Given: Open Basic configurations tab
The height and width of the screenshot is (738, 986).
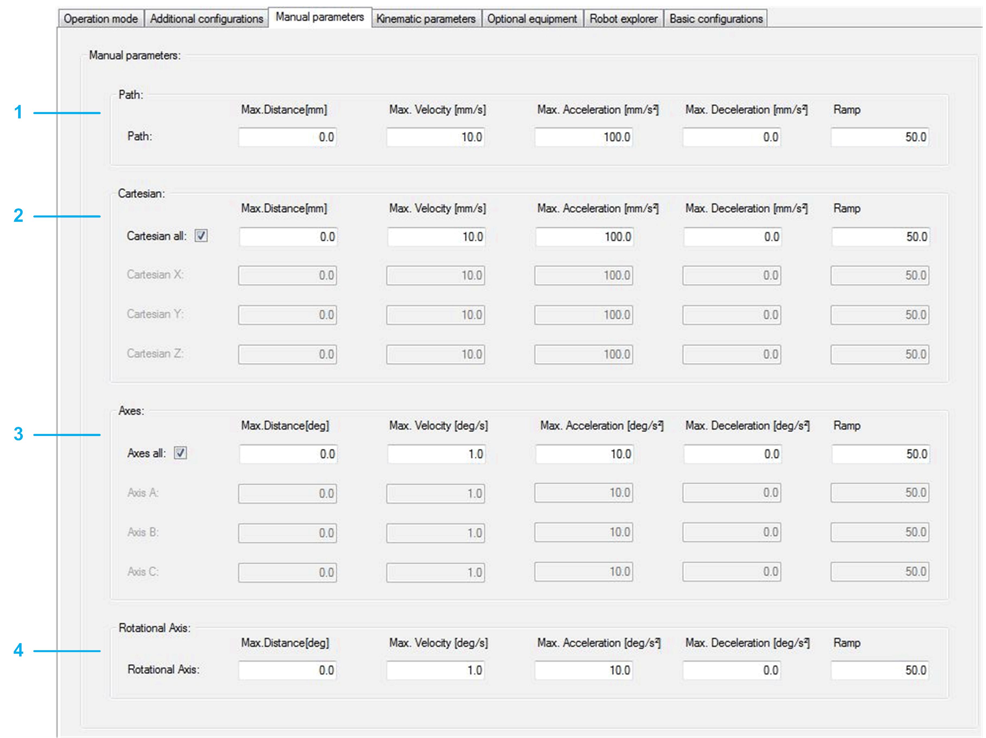Looking at the screenshot, I should (716, 19).
